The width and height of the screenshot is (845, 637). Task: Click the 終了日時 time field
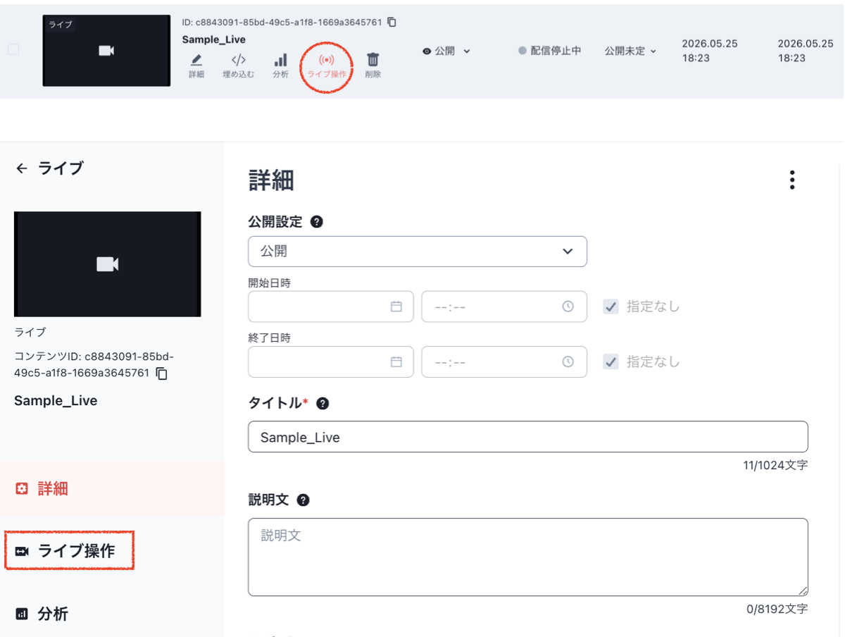click(x=504, y=361)
